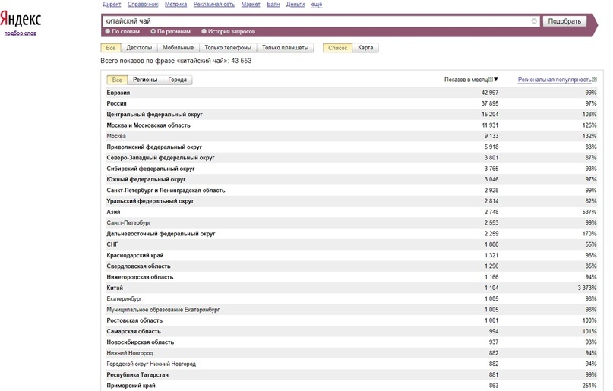Screen dimensions: 613x391
Task: Click the СНГ row
Action: (352, 244)
